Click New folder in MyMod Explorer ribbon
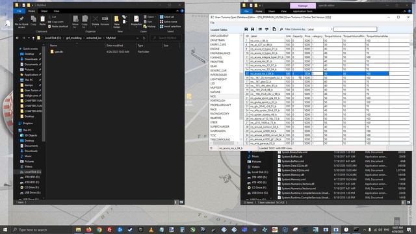The width and height of the screenshot is (416, 234). (116, 21)
